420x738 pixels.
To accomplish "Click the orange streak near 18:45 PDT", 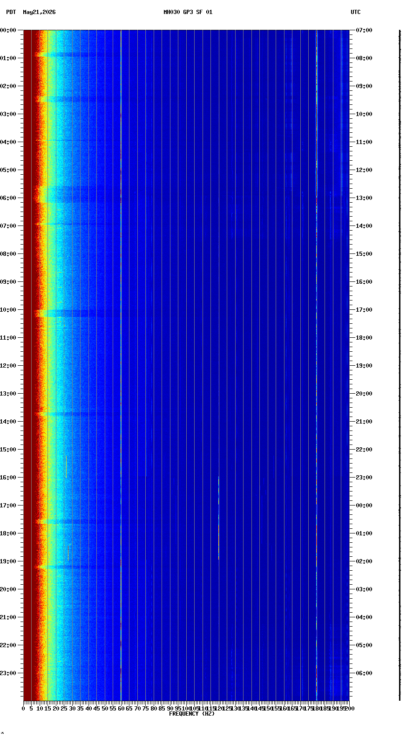I will [x=68, y=553].
